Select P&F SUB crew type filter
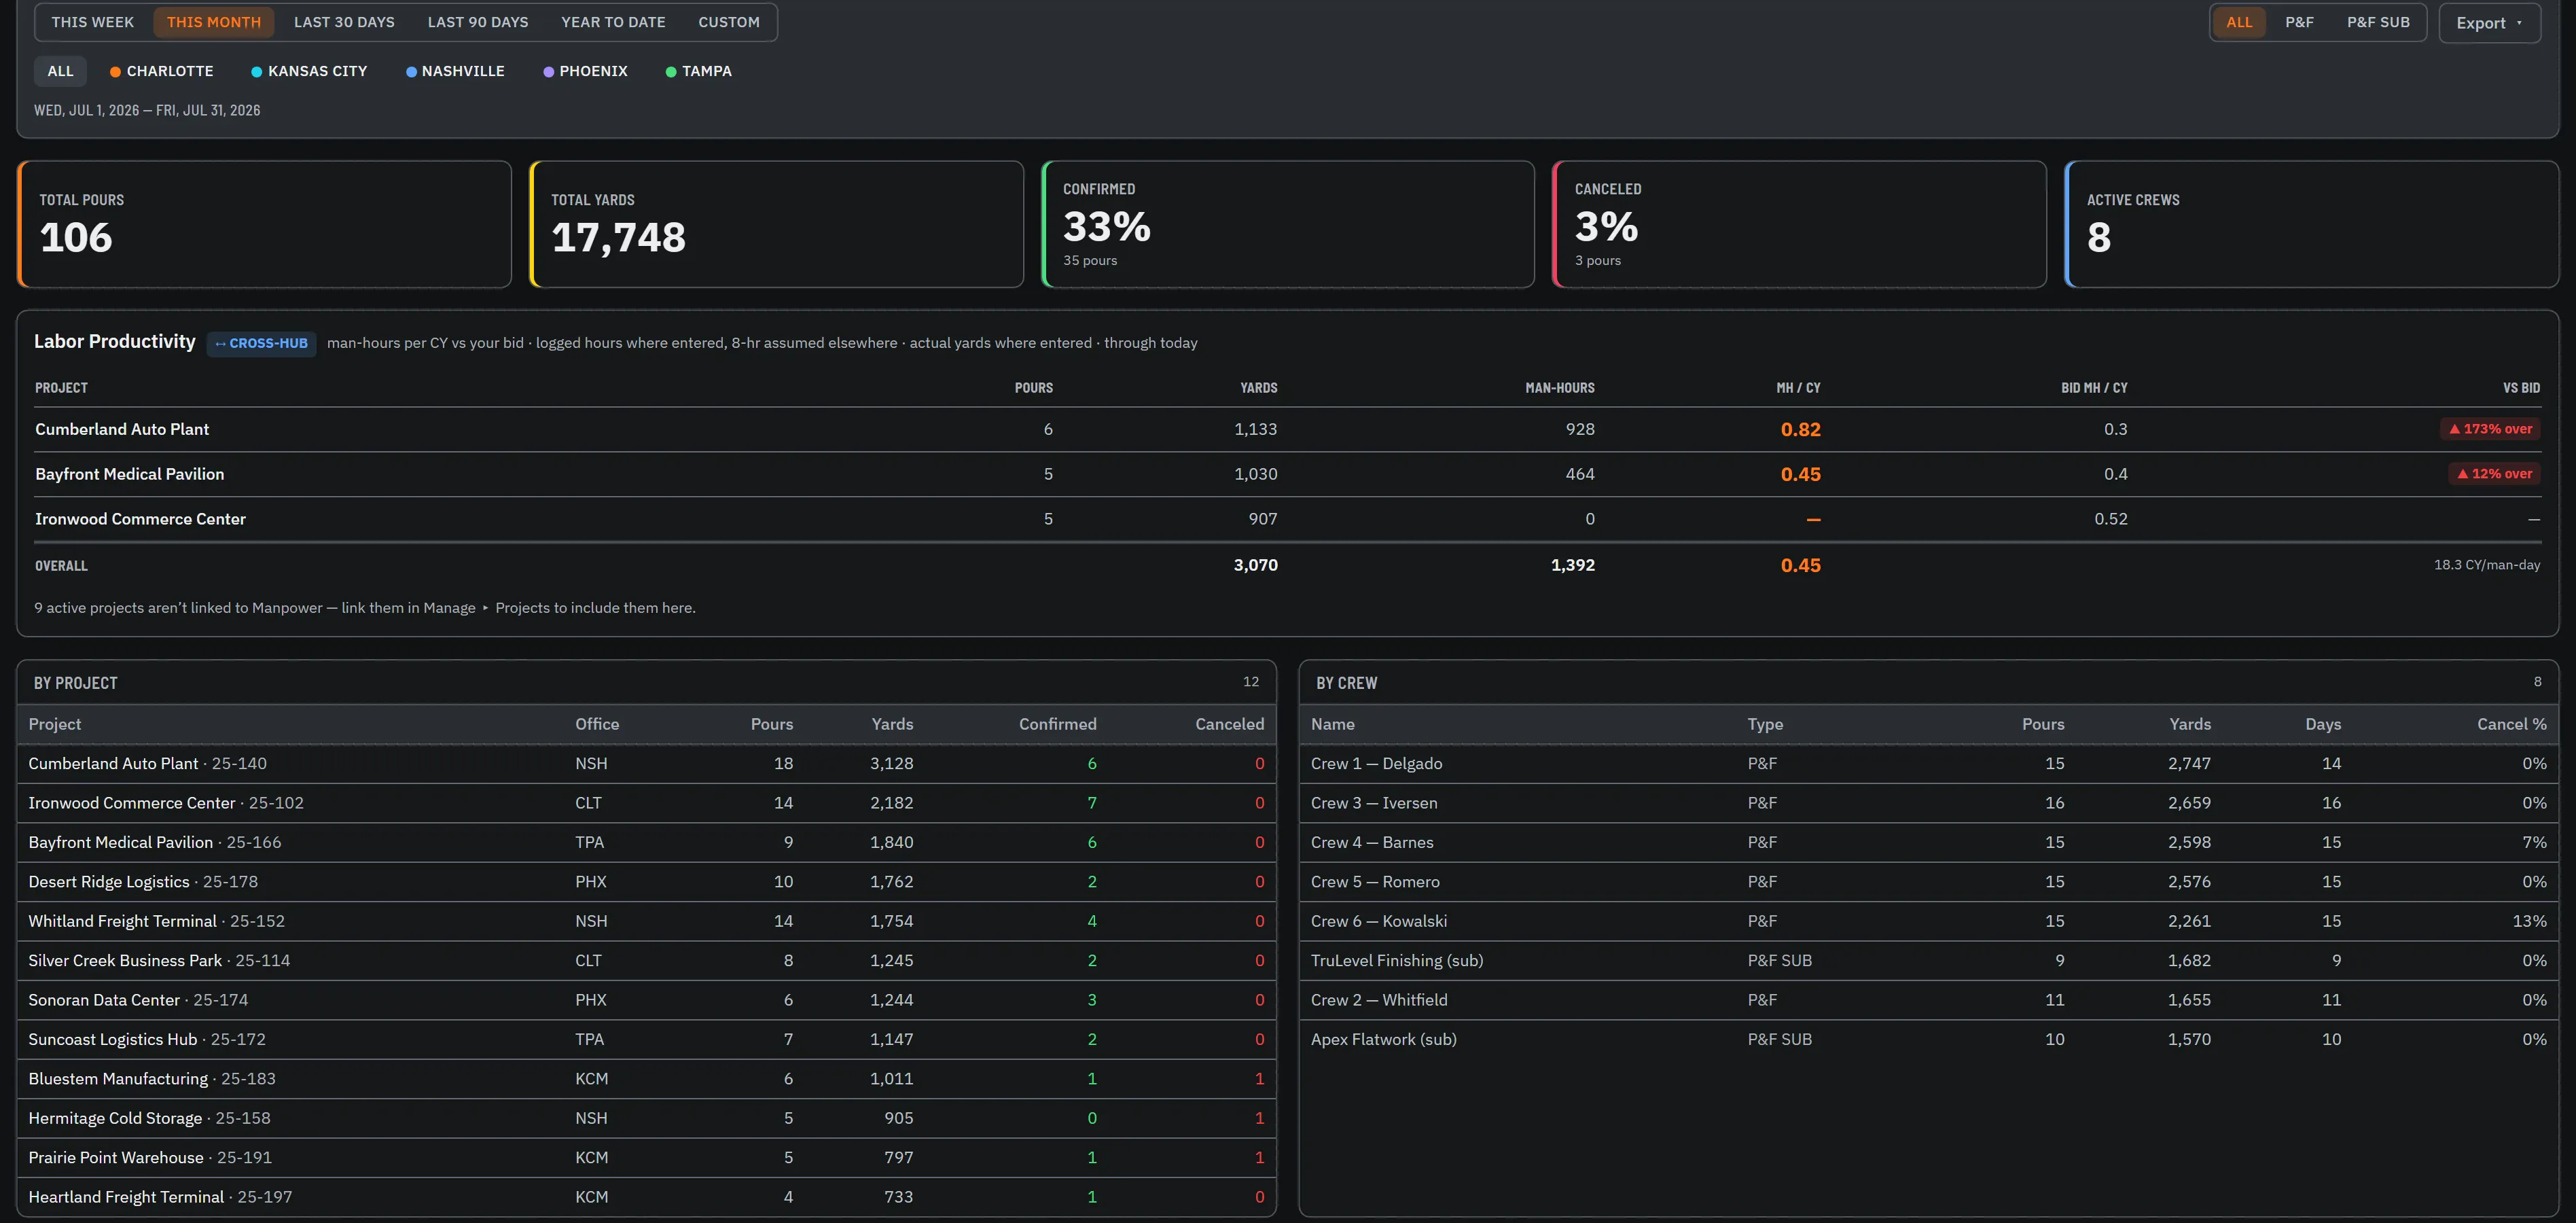The height and width of the screenshot is (1223, 2576). coord(2378,22)
